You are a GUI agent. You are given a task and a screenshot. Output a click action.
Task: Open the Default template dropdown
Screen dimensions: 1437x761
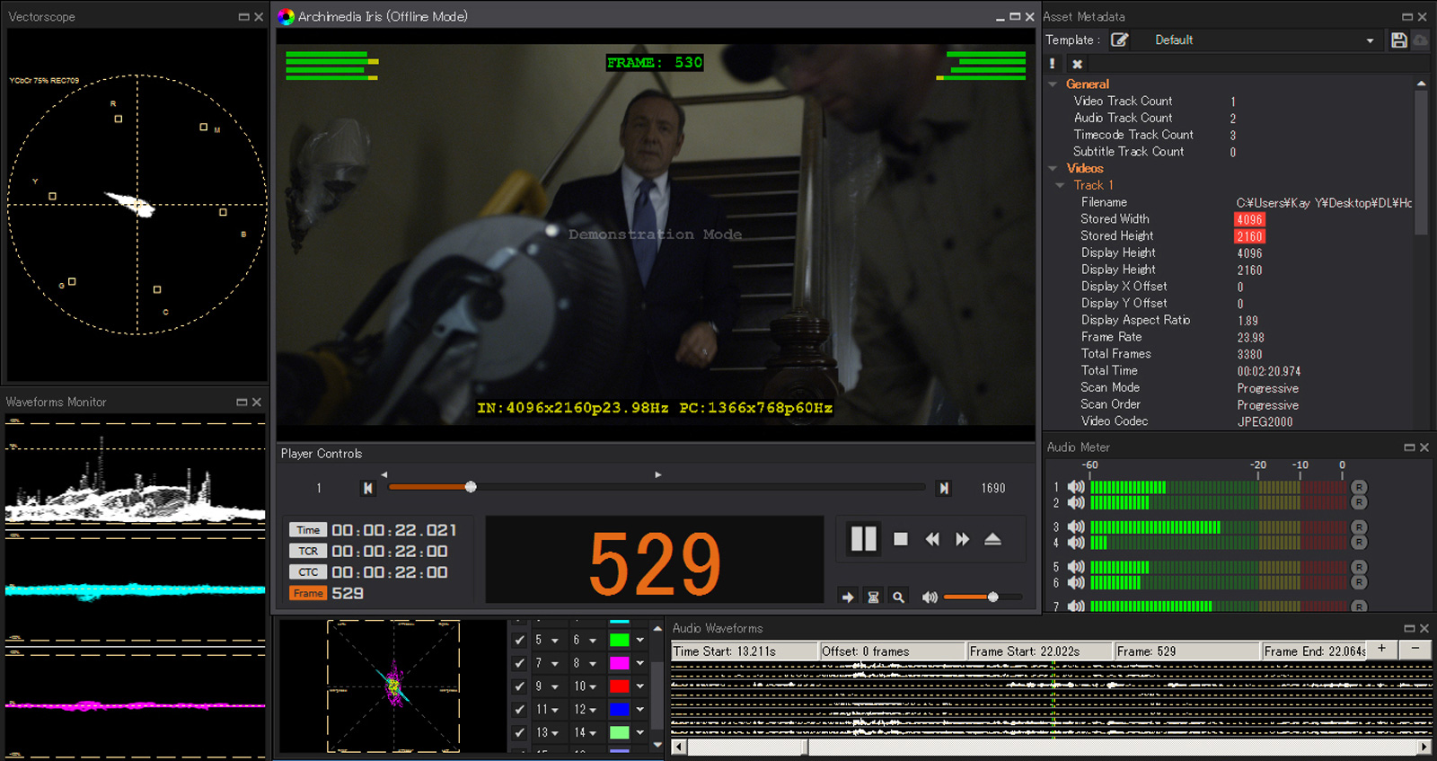pos(1370,40)
